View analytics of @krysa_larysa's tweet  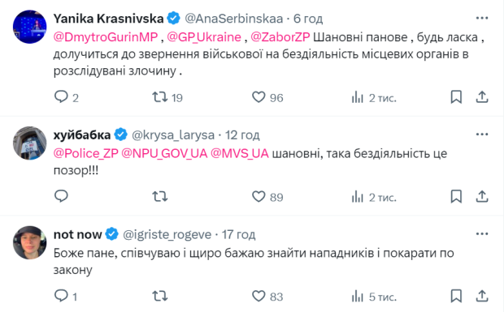374,197
